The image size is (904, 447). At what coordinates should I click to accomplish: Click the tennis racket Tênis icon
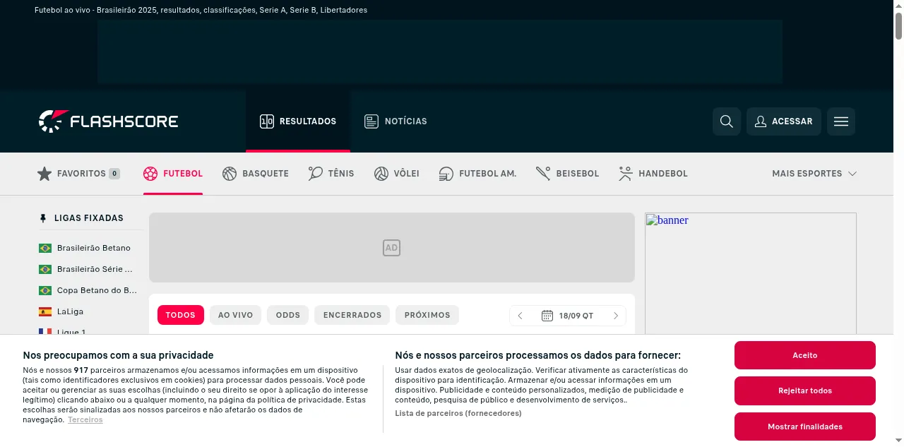(x=316, y=174)
